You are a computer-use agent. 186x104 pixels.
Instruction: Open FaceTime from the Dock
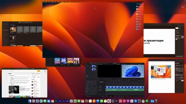pyautogui.click(x=79, y=101)
